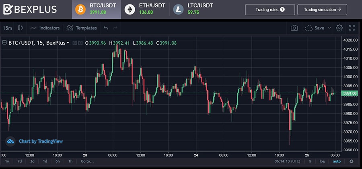362x169 pixels.
Task: Toggle log scale for price axis
Action: (x=322, y=161)
